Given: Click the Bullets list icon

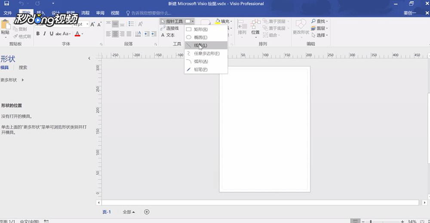Looking at the screenshot, I should pyautogui.click(x=131, y=24).
